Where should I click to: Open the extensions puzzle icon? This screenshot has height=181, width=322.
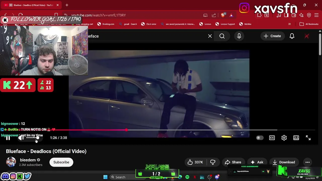259,15
